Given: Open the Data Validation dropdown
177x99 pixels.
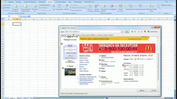Looking at the screenshot, I should [x=104, y=8].
